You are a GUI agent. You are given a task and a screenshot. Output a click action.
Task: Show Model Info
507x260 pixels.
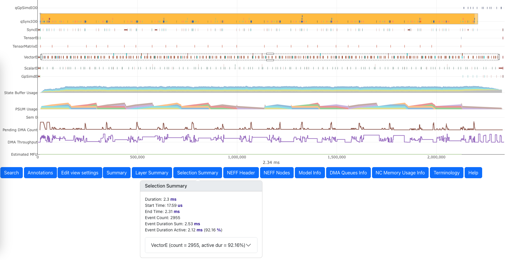coord(310,173)
